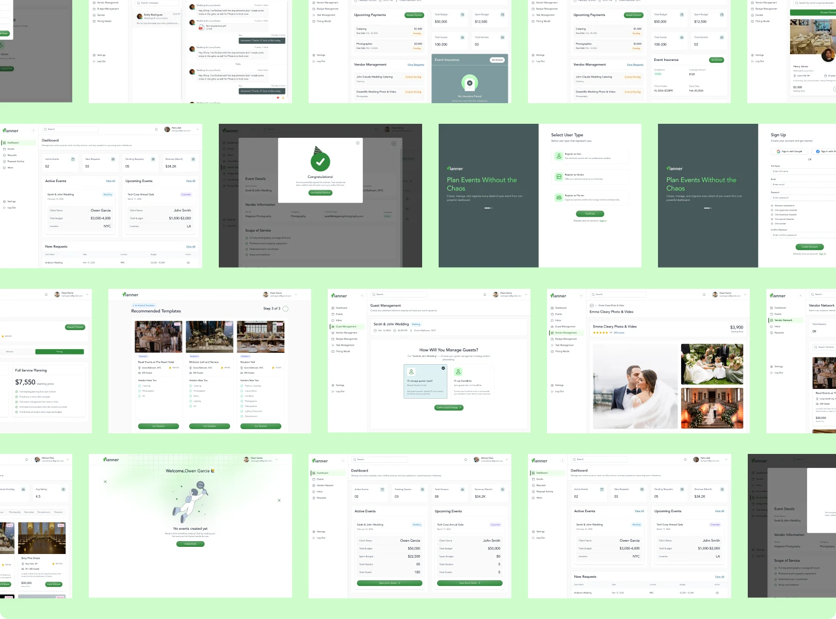
Task: Open the large wedding couple kissing photo
Action: coord(635,386)
